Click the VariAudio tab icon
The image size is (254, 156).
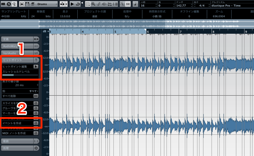[36, 53]
